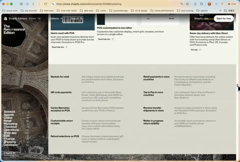Open the browser three-dot menu

point(216,4)
